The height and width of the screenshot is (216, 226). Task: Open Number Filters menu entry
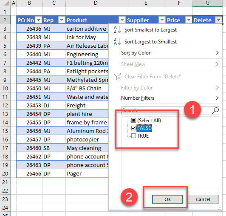tap(138, 98)
